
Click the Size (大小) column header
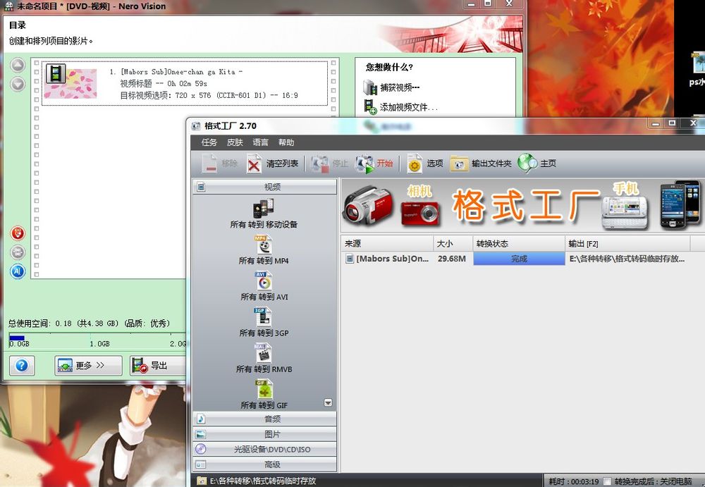[x=453, y=244]
